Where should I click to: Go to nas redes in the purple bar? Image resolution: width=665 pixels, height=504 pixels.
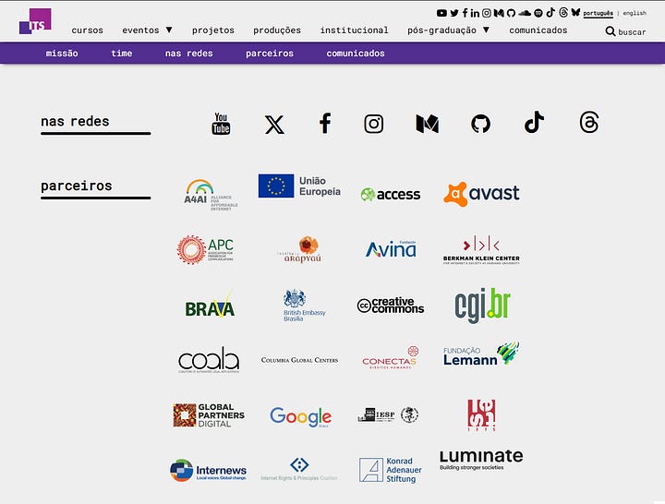(188, 53)
